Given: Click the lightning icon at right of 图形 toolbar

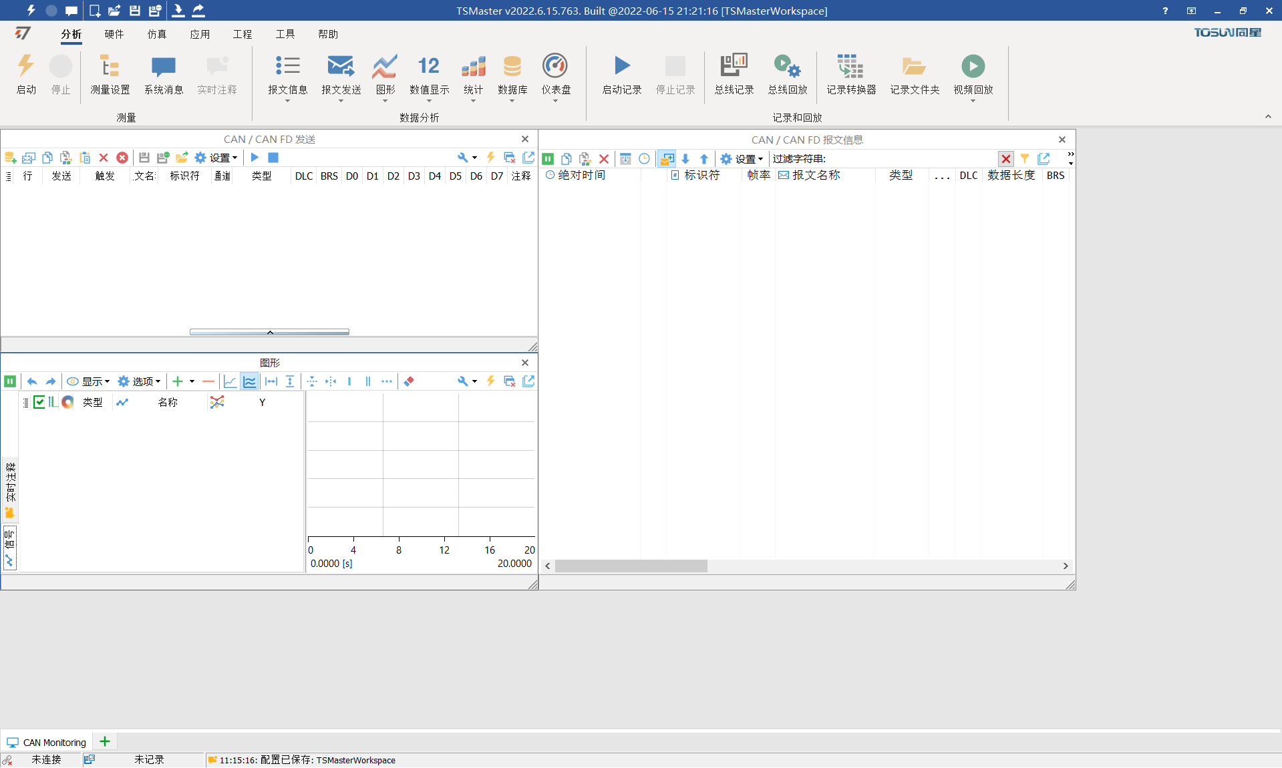Looking at the screenshot, I should tap(490, 381).
